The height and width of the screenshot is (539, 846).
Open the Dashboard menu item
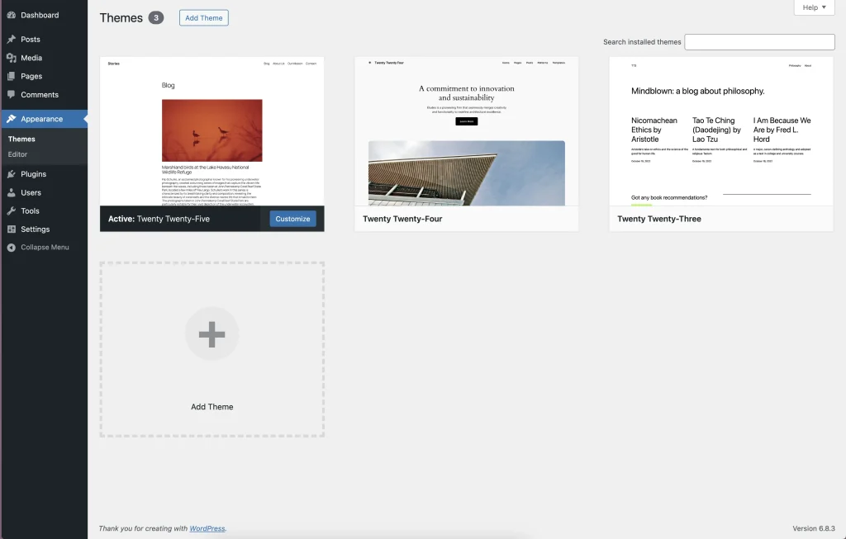tap(40, 15)
